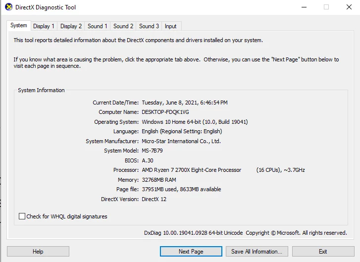Click the date value 'Tuesday, June 8, 2021, 6:46:54 PM'
360x262 pixels.
coord(185,103)
